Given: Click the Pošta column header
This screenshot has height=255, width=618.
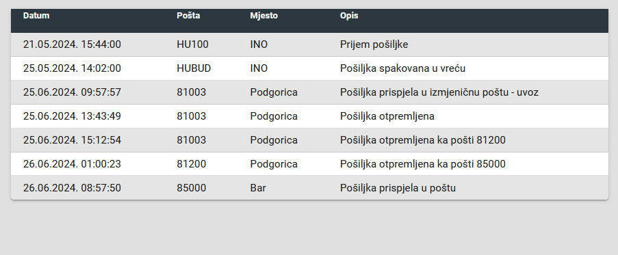Looking at the screenshot, I should pyautogui.click(x=188, y=16).
